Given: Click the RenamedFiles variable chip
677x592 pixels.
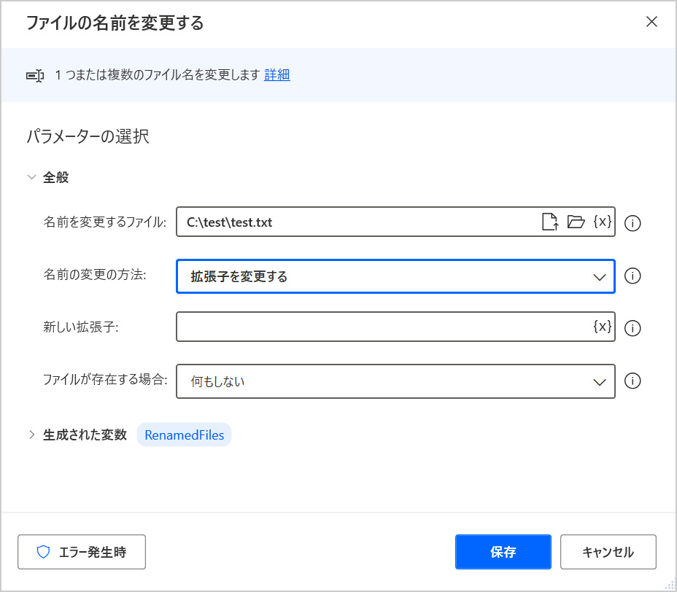Looking at the screenshot, I should (184, 435).
